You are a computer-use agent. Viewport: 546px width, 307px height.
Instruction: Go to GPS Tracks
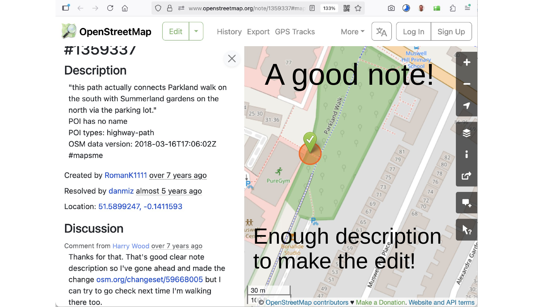[295, 32]
